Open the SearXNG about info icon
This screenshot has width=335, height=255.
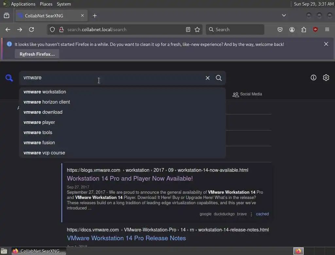tap(313, 77)
